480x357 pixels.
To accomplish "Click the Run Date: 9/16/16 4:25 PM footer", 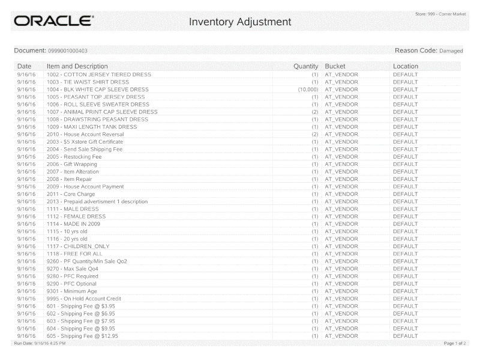I will [x=40, y=343].
